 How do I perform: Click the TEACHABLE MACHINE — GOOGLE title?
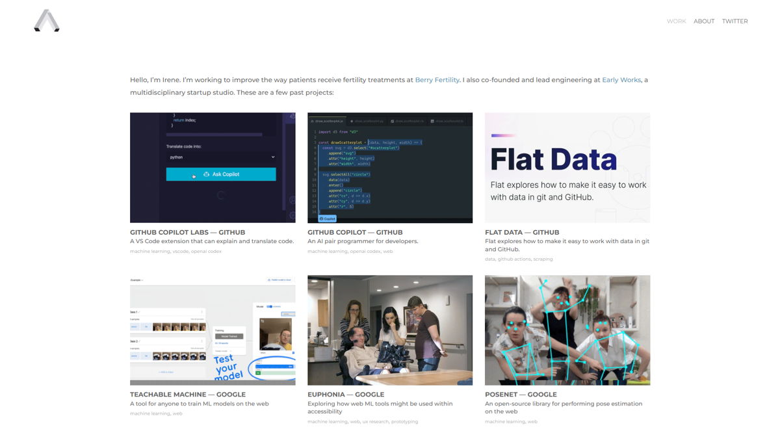[x=188, y=395]
